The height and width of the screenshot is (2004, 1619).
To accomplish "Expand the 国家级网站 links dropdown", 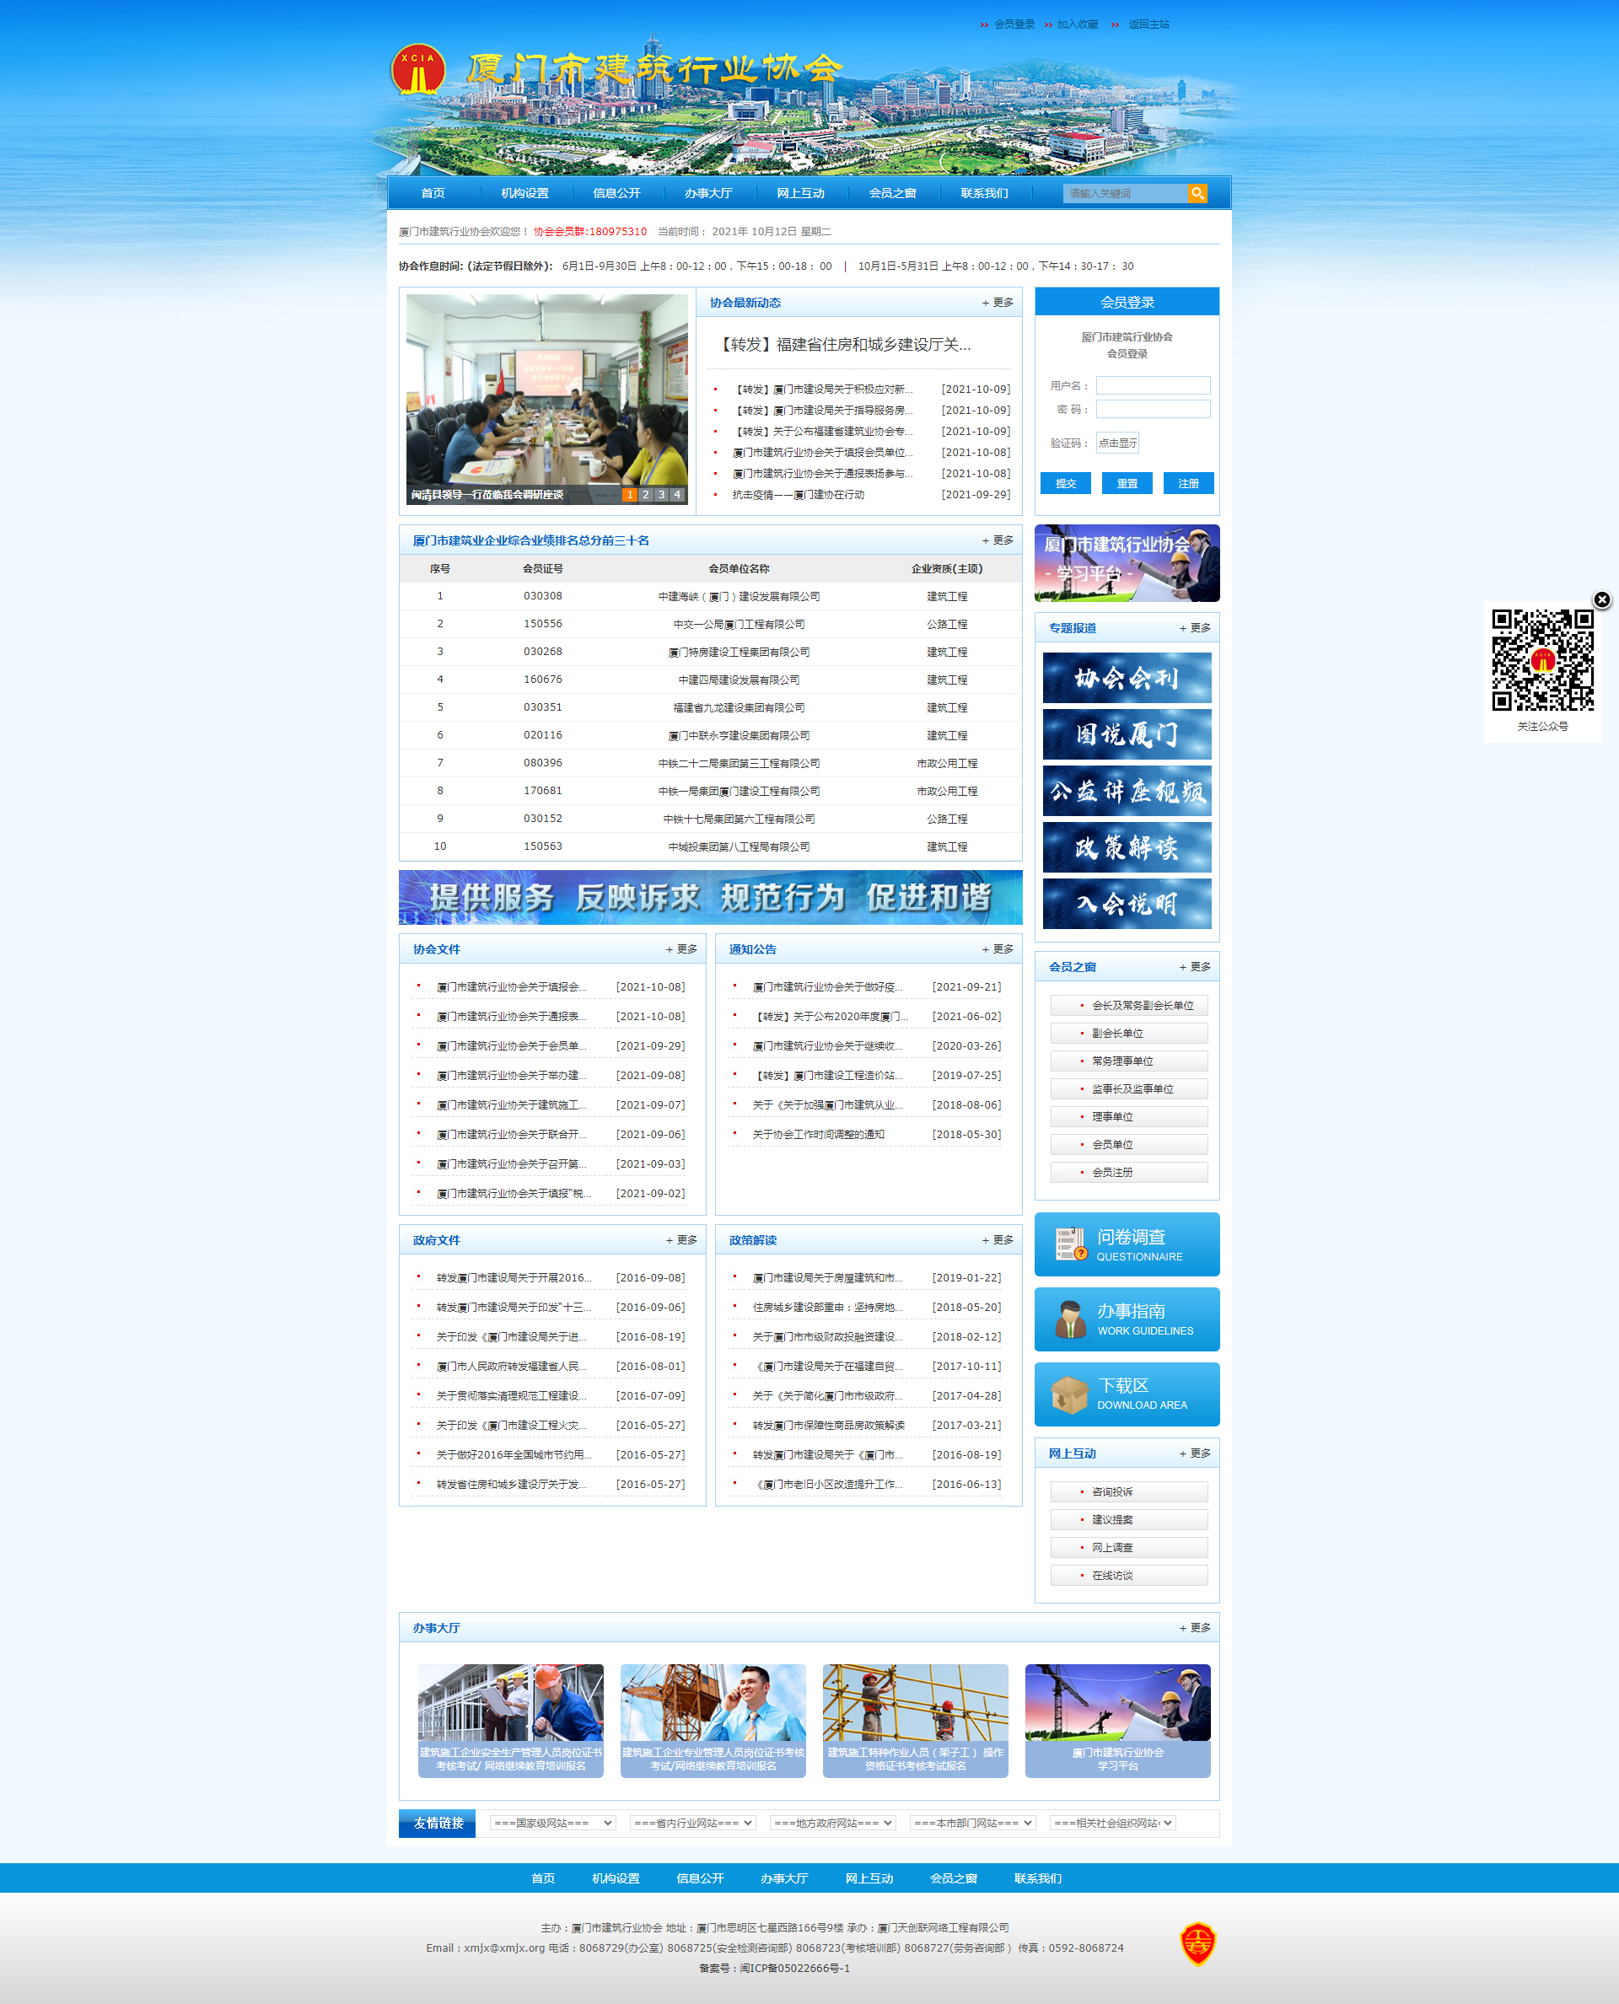I will (552, 1822).
